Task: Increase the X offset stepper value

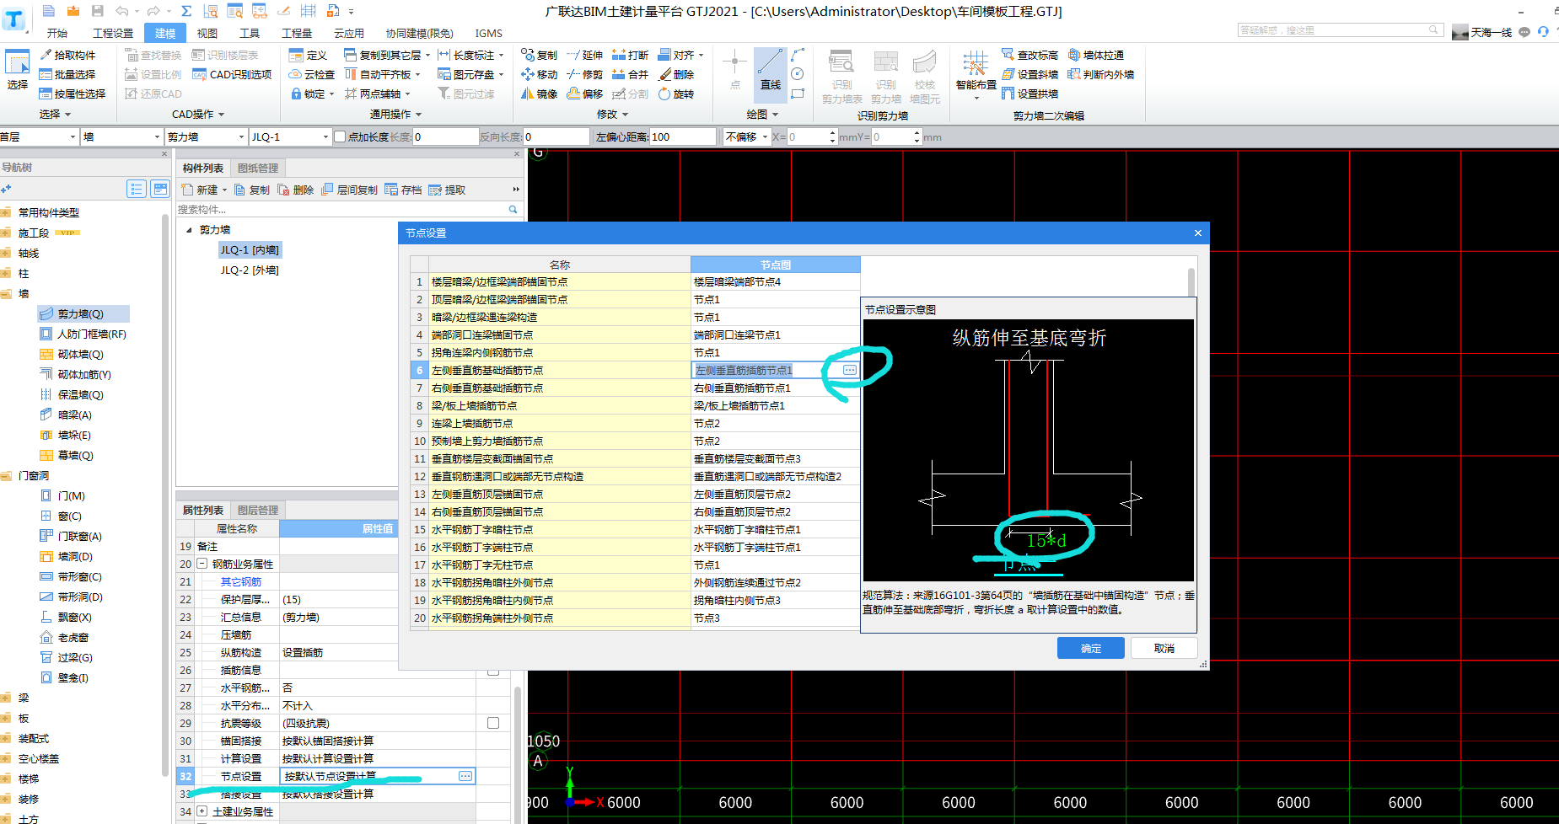Action: [832, 133]
